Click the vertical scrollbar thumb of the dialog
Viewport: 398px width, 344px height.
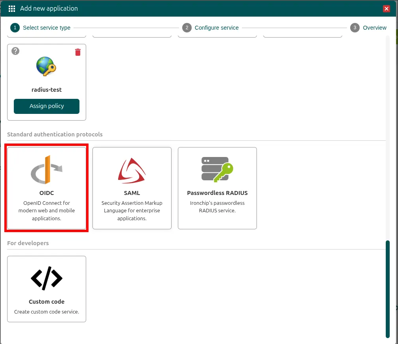coord(388,289)
